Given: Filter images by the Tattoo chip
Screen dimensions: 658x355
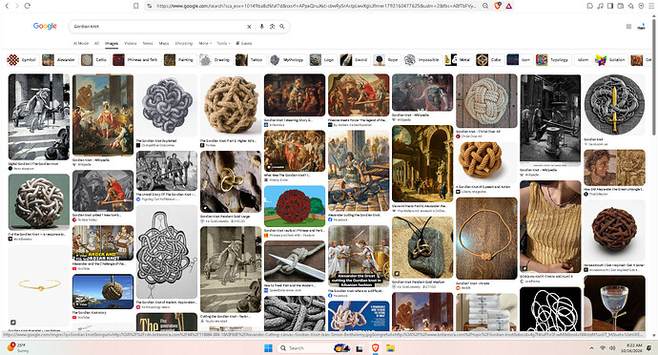Looking at the screenshot, I should point(250,60).
